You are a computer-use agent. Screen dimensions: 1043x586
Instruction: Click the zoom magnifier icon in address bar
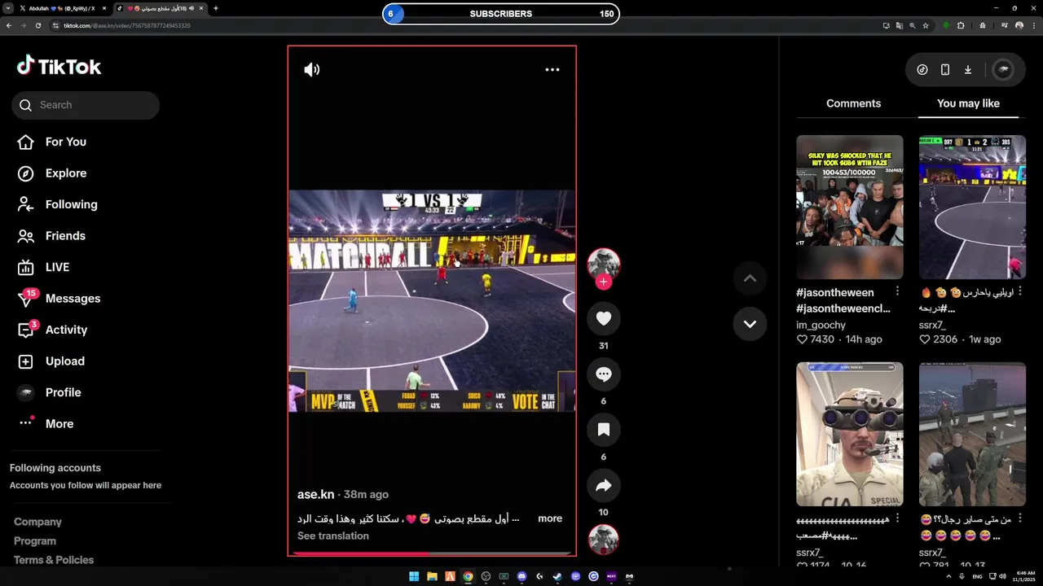pyautogui.click(x=912, y=25)
